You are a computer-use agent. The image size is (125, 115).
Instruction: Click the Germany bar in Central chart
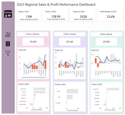click(x=40, y=89)
